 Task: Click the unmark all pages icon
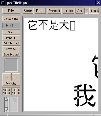18,92
